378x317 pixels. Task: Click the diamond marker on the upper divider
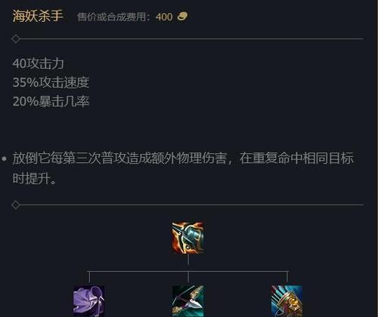click(16, 39)
